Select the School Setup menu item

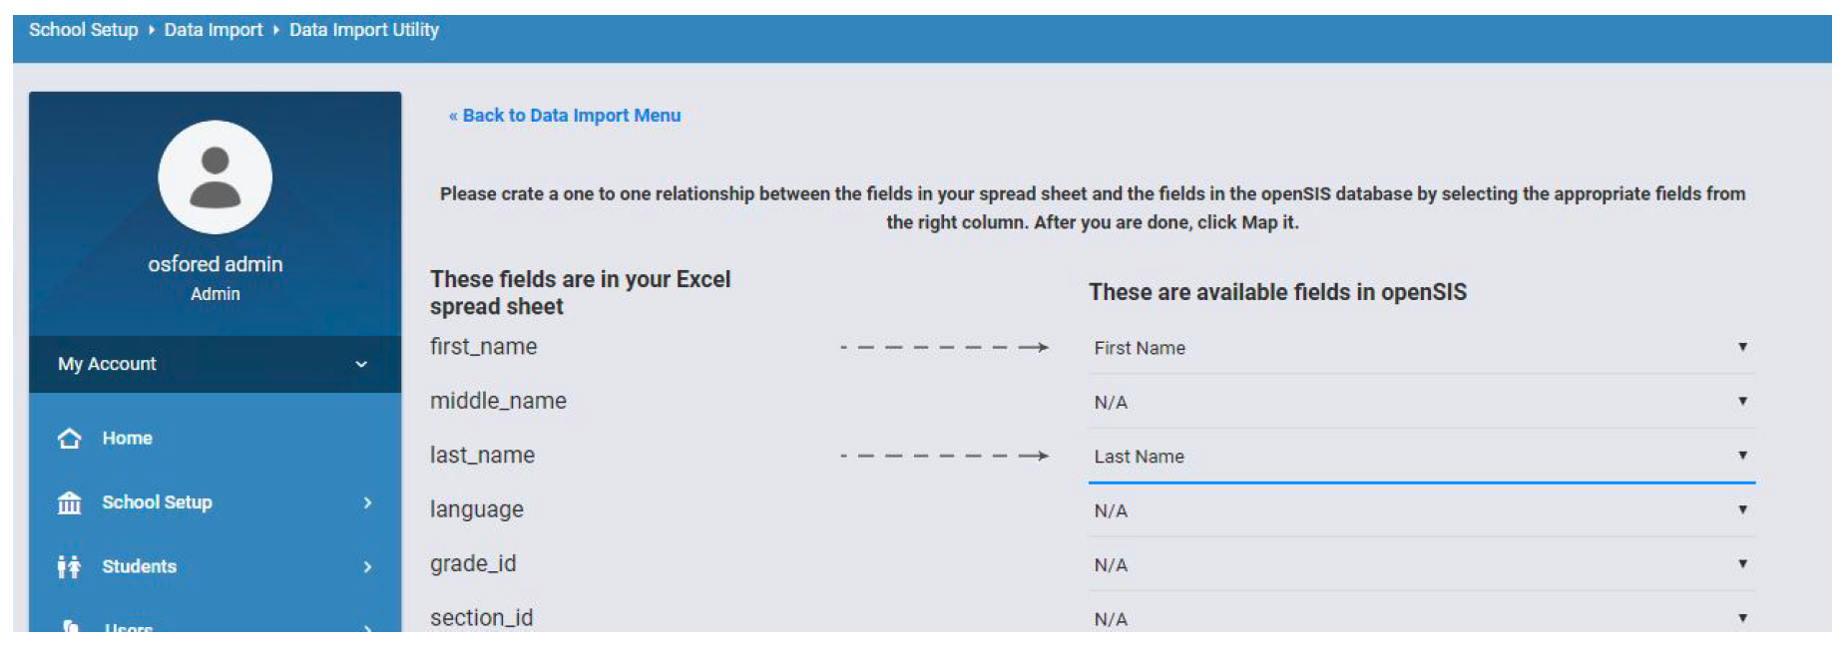157,503
